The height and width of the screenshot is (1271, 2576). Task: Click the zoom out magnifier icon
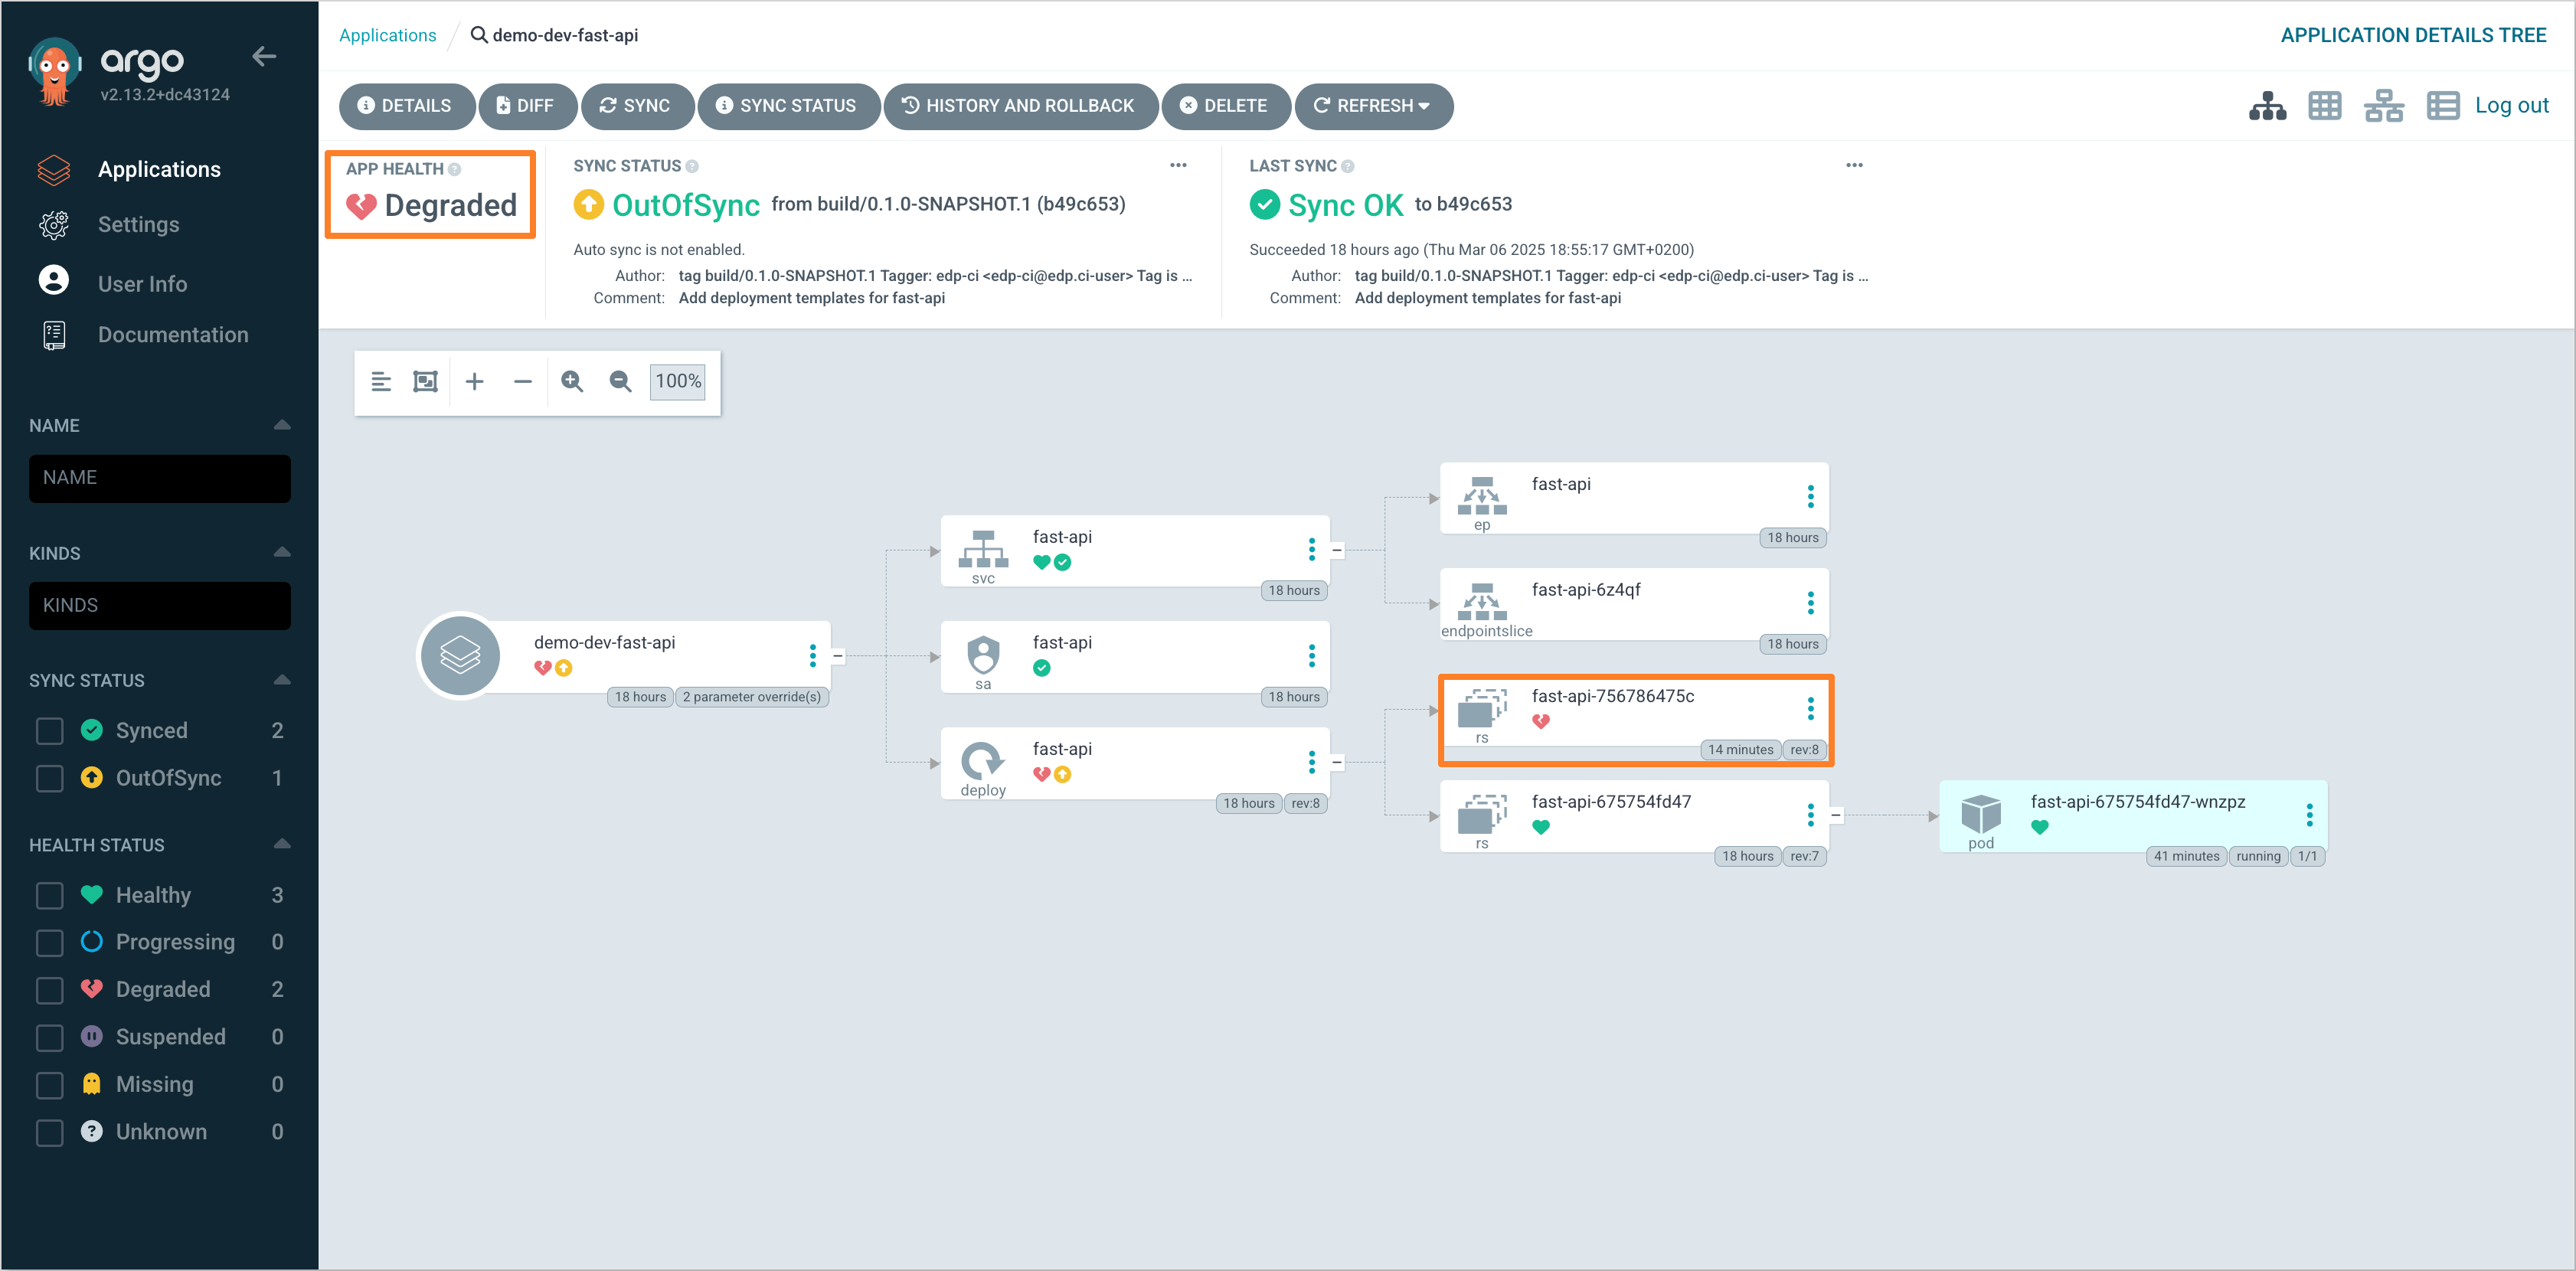click(620, 381)
